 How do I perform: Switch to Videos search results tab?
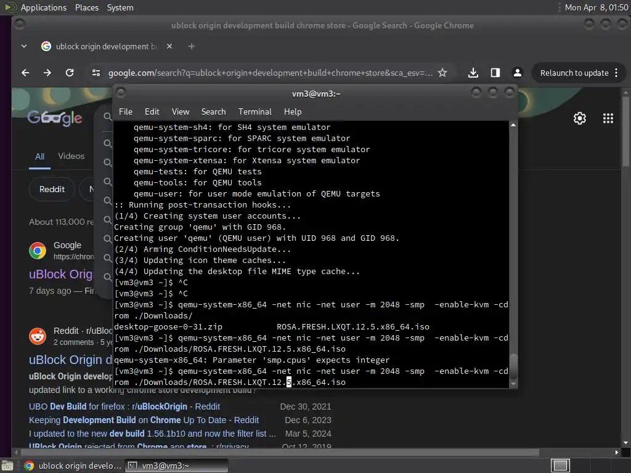click(x=71, y=156)
